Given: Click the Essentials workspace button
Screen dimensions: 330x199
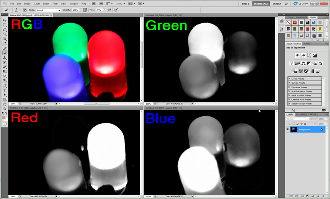Looking at the screenshot, I should [x=261, y=4].
